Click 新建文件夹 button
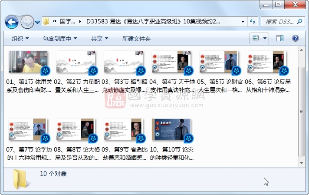The width and height of the screenshot is (309, 195). [136, 39]
